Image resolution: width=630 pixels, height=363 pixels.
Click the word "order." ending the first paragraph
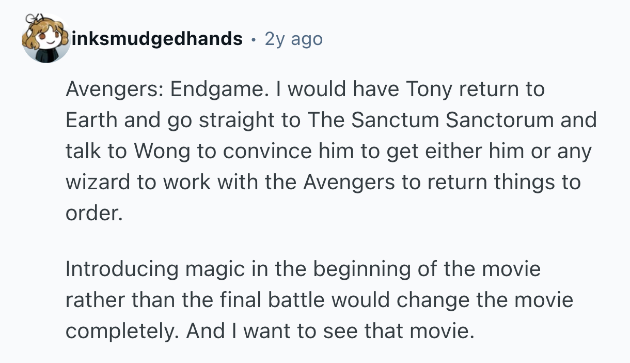[x=94, y=214]
